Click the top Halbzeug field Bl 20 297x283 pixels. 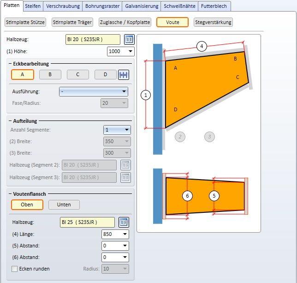pos(93,39)
